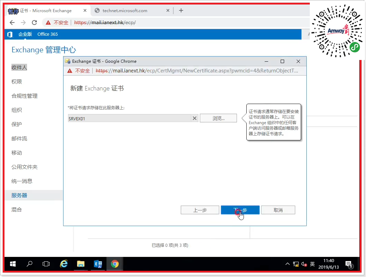
Task: Open 混合 in the left navigation
Action: point(17,210)
